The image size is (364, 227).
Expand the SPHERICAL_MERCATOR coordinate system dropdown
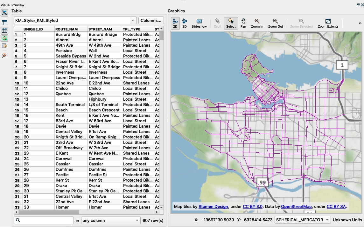pyautogui.click(x=303, y=220)
